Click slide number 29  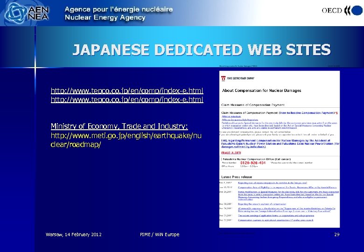coord(337,235)
